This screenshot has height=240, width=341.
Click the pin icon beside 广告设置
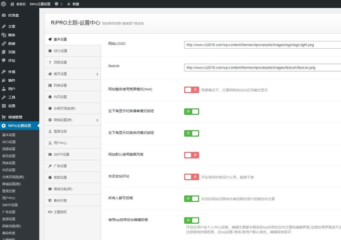50,166
